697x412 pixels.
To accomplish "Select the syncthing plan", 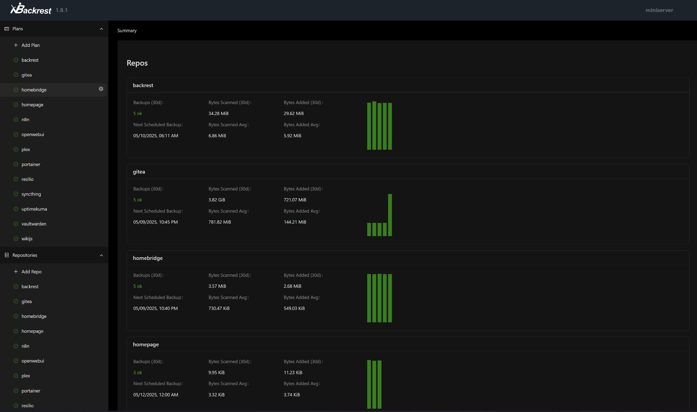I will coord(31,194).
